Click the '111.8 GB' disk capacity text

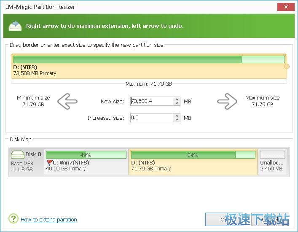(x=22, y=170)
